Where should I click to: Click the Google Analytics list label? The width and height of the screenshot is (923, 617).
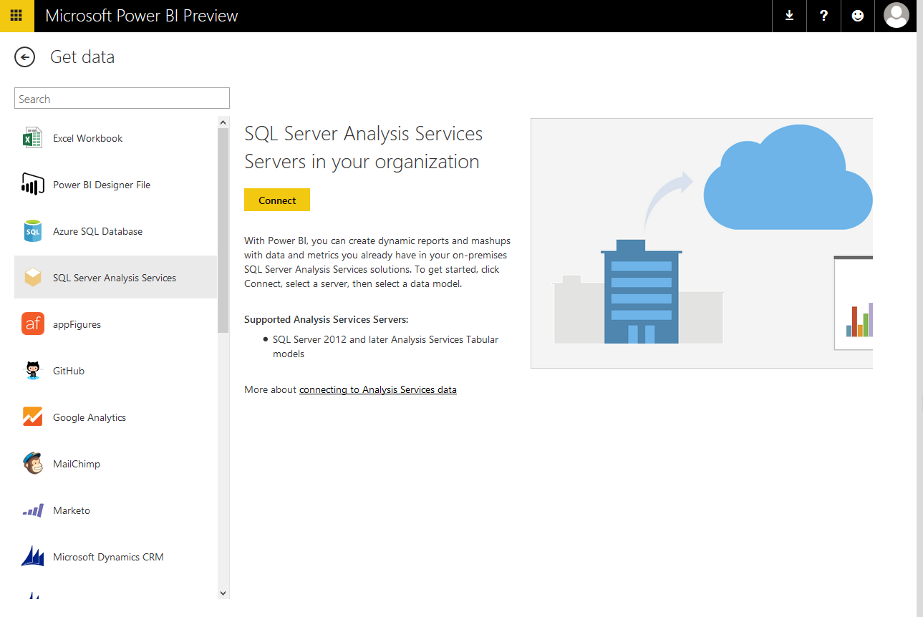pos(90,417)
